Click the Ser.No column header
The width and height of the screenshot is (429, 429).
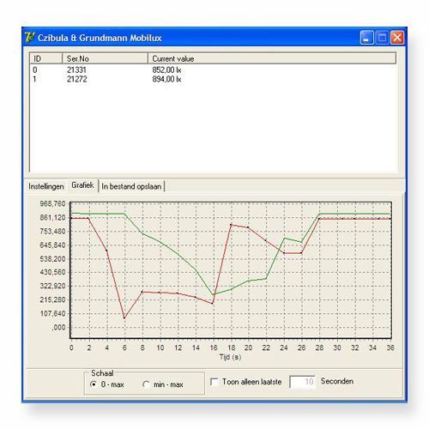(105, 58)
